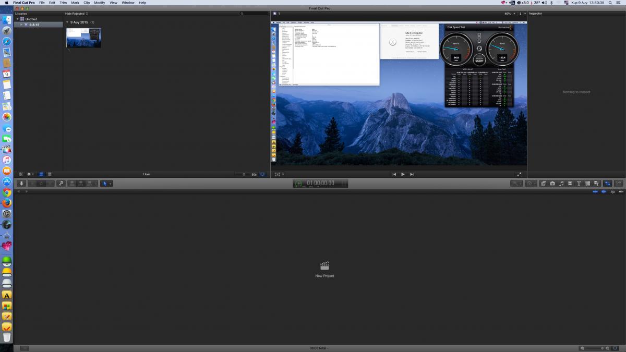The width and height of the screenshot is (626, 352).
Task: Collapse the 9 Auy 2015 group
Action: coord(67,22)
